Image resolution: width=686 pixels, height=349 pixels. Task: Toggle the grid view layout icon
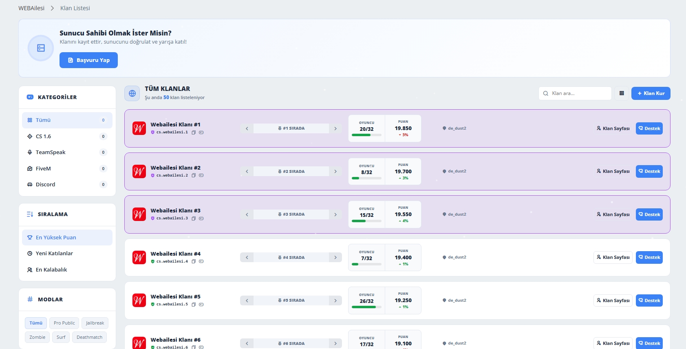pyautogui.click(x=622, y=93)
